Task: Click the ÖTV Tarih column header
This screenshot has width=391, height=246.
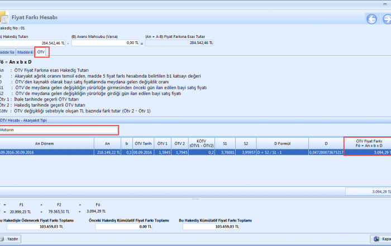Action: (x=143, y=143)
